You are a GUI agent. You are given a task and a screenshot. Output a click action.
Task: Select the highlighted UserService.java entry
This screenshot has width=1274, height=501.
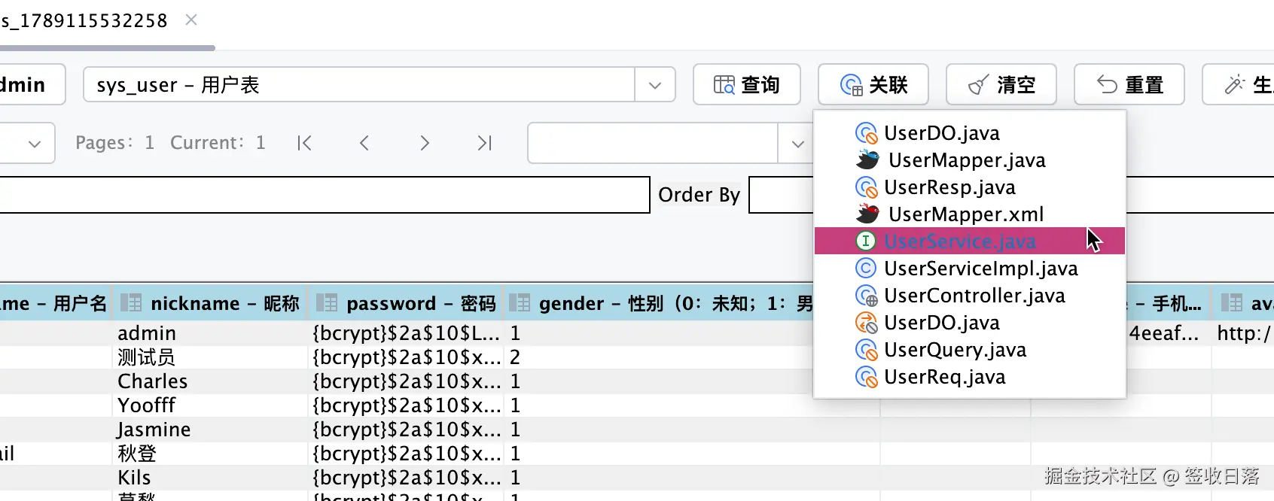970,241
